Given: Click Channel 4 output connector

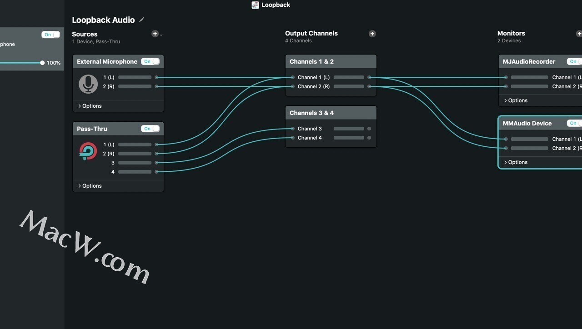Looking at the screenshot, I should 369,138.
